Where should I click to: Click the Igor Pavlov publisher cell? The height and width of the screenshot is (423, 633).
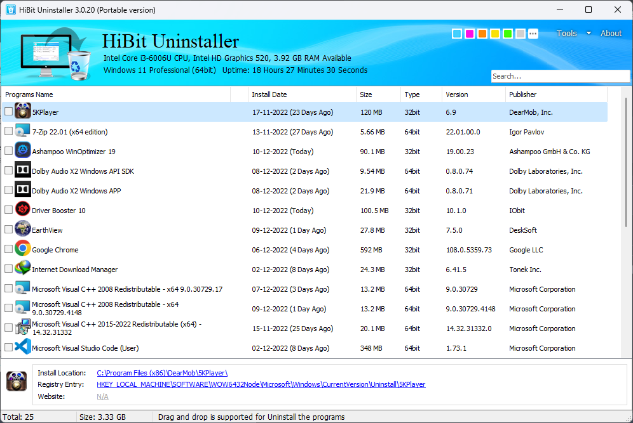pyautogui.click(x=526, y=132)
